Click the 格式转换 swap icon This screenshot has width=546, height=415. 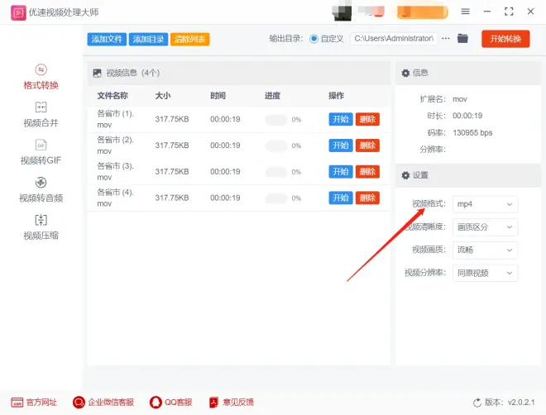[x=41, y=69]
